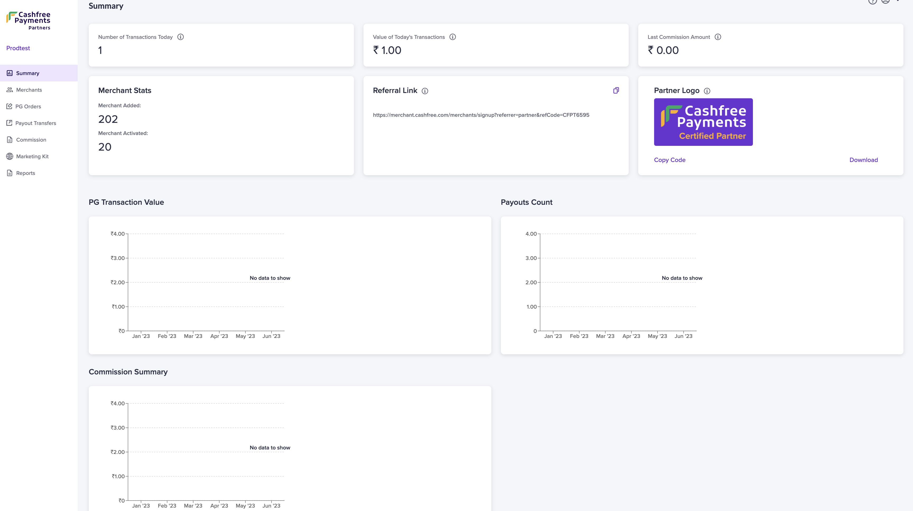
Task: Open the help question mark icon
Action: (x=872, y=1)
